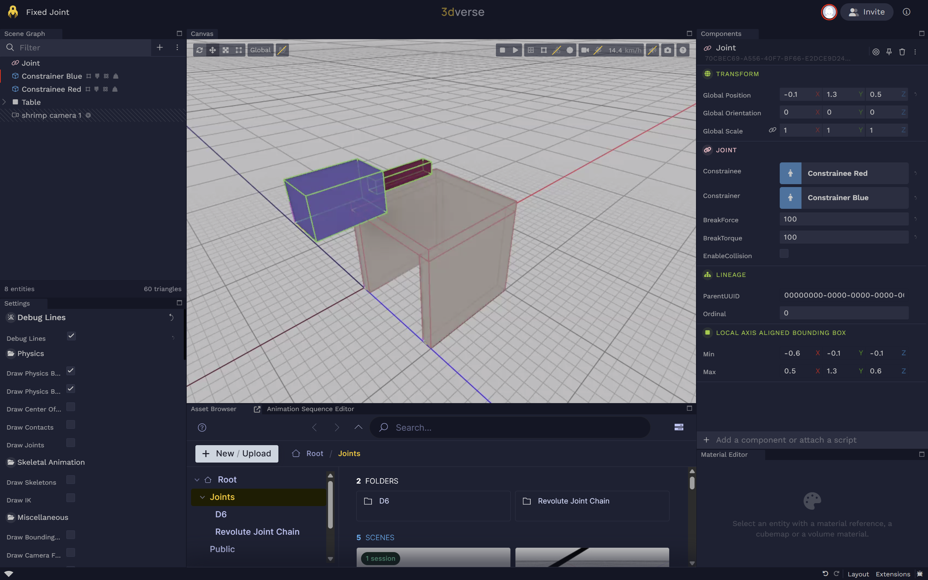This screenshot has width=928, height=580.
Task: Open Extensions in the status bar
Action: (893, 574)
